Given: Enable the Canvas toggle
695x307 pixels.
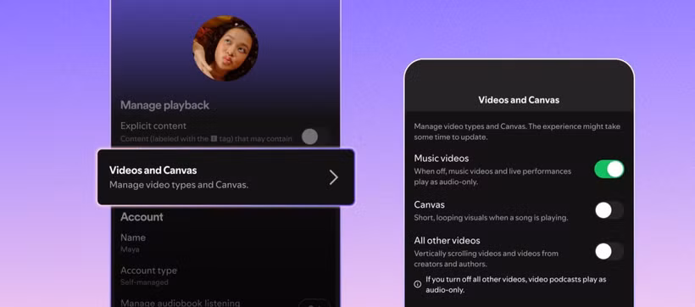Looking at the screenshot, I should coord(609,210).
